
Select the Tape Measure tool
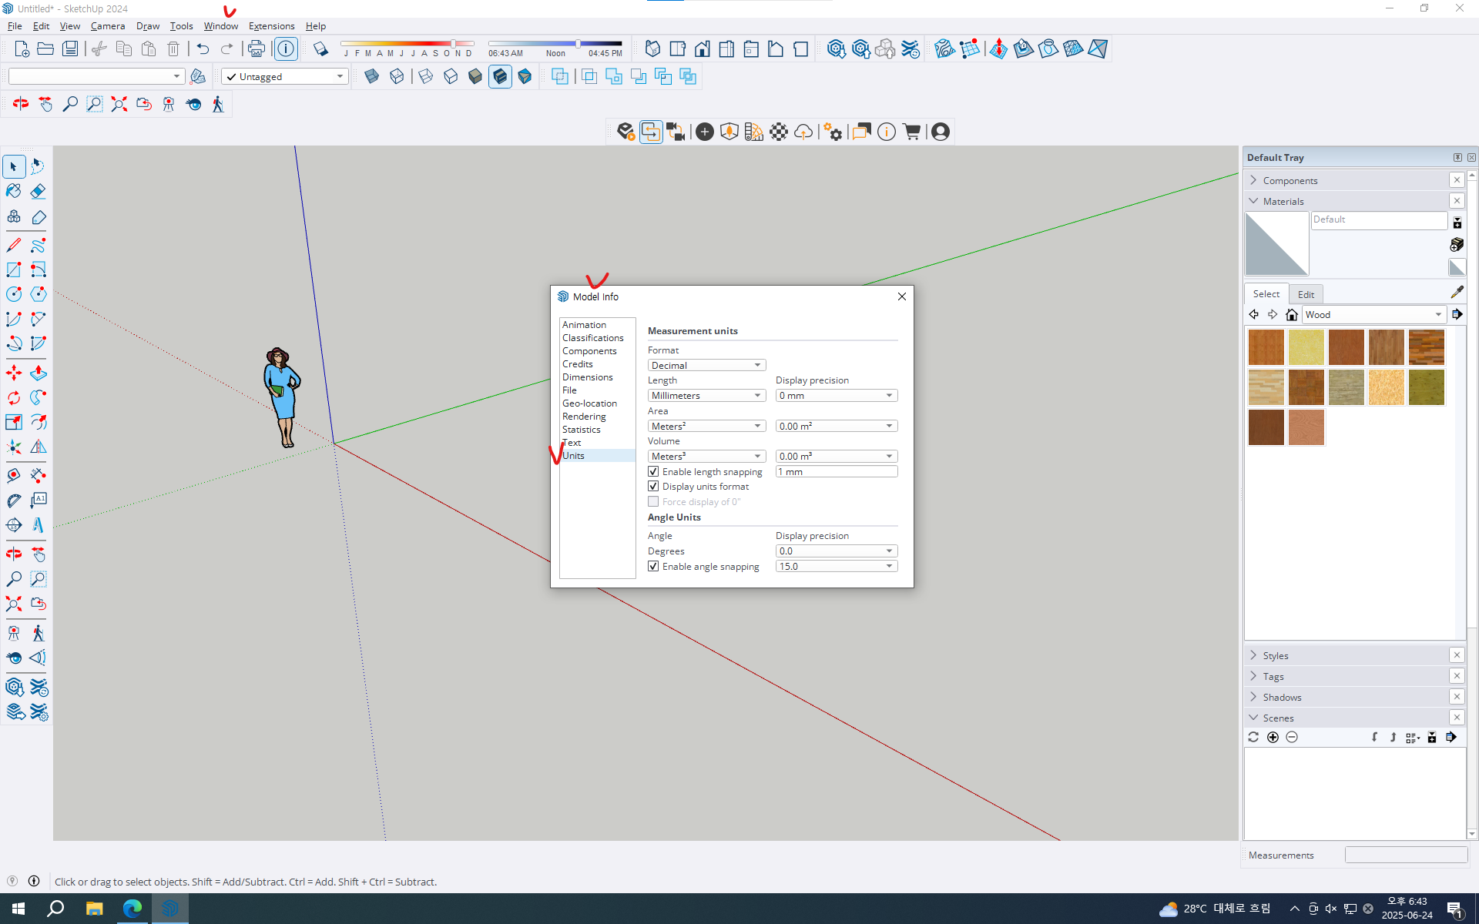[x=14, y=475]
